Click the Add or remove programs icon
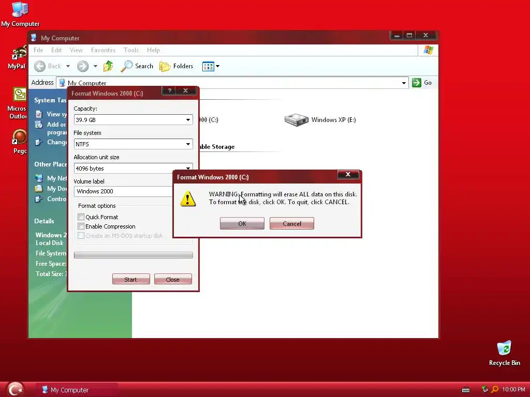The width and height of the screenshot is (530, 397). [39, 125]
